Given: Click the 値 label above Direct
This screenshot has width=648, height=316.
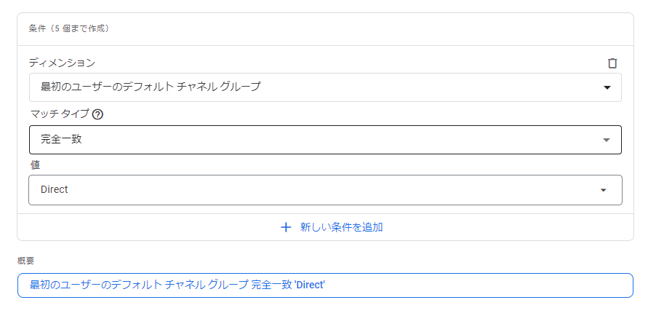Looking at the screenshot, I should (x=35, y=165).
